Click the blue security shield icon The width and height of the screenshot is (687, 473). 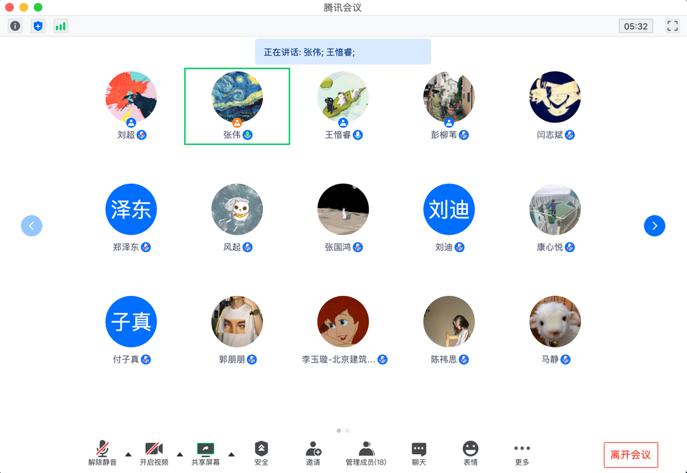tap(38, 26)
